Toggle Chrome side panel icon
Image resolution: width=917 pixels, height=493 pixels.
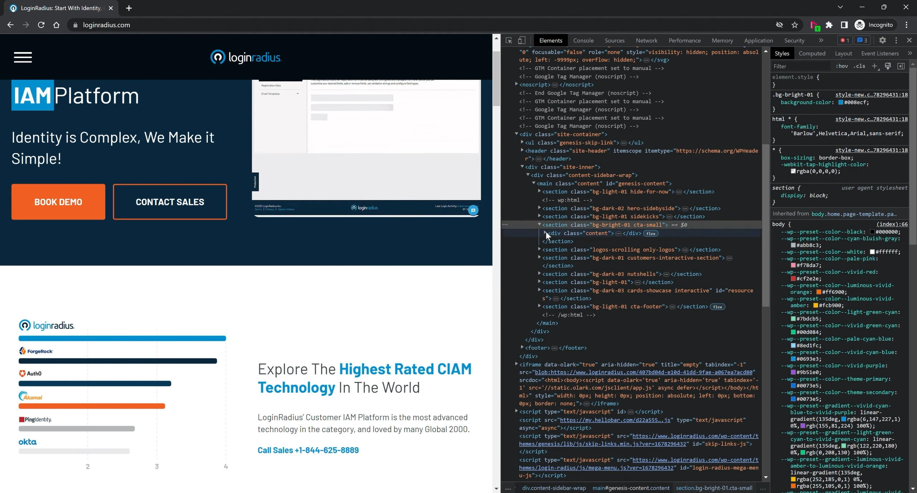coord(844,25)
